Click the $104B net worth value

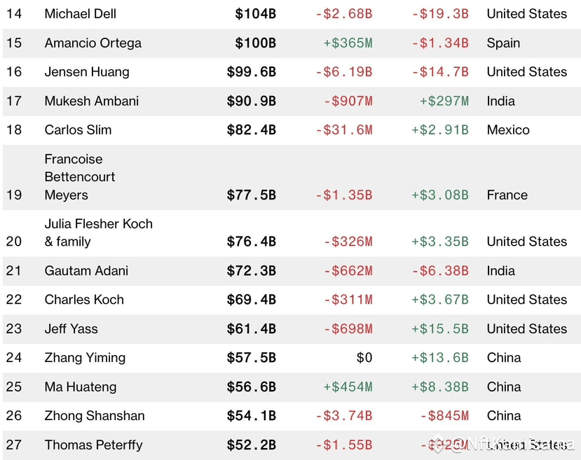(255, 14)
